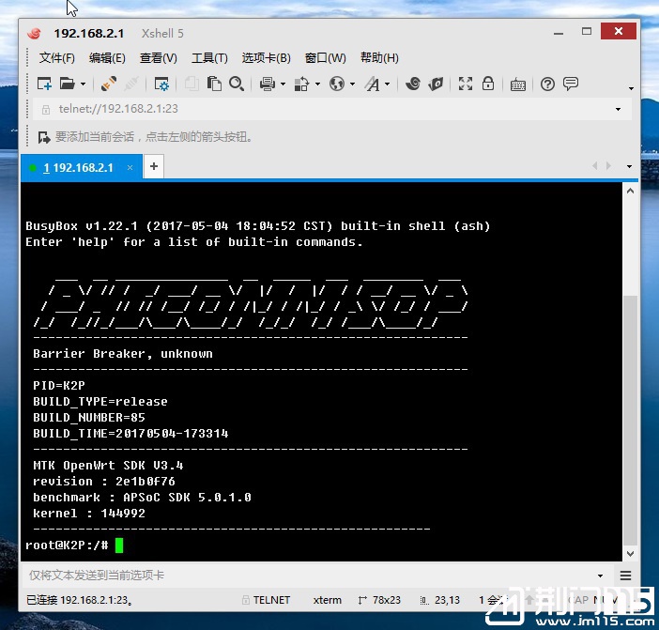659x630 pixels.
Task: Click the Lock screen padlock icon
Action: pyautogui.click(x=488, y=84)
